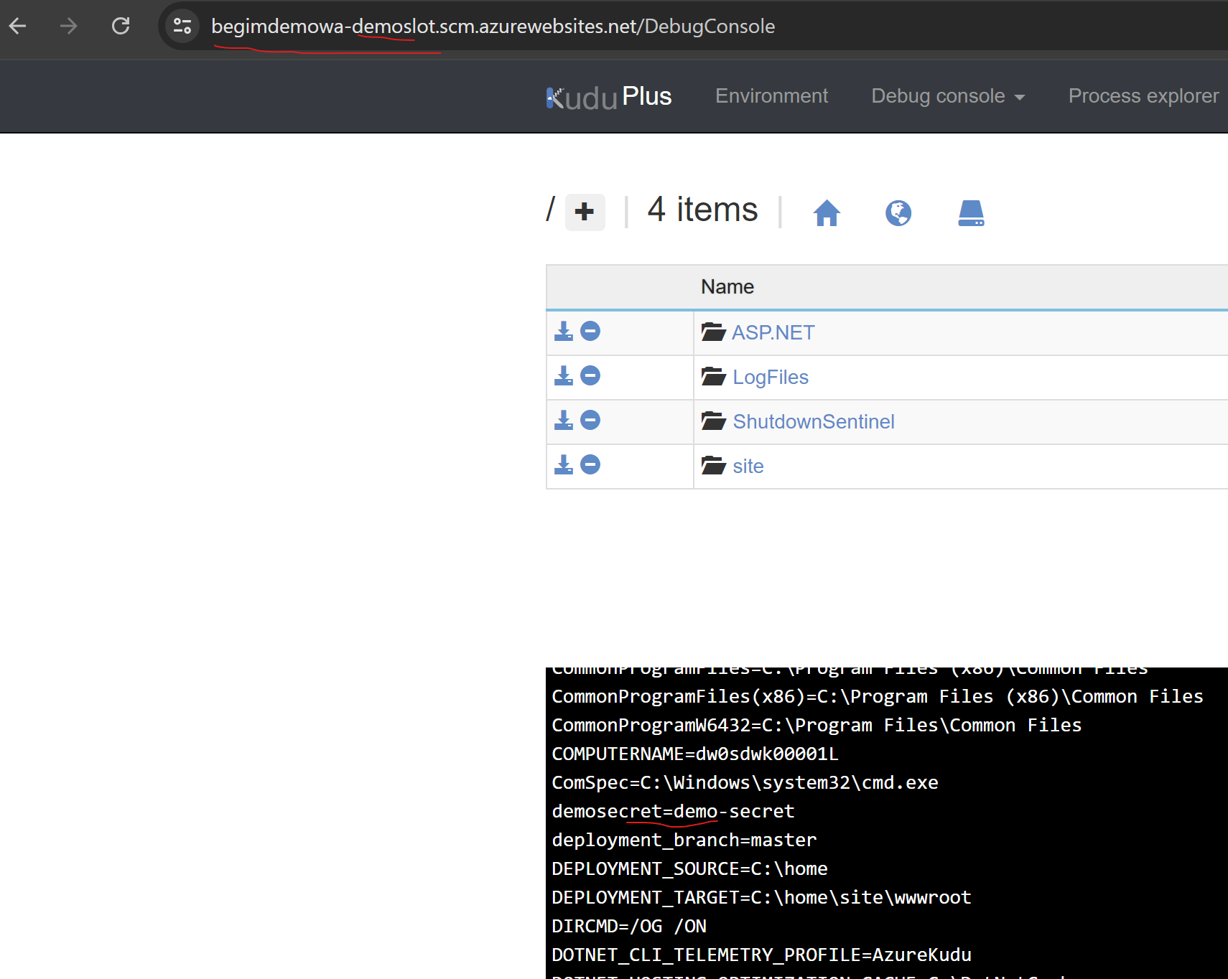Open site information icon in address bar
Viewport: 1228px width, 979px height.
182,27
